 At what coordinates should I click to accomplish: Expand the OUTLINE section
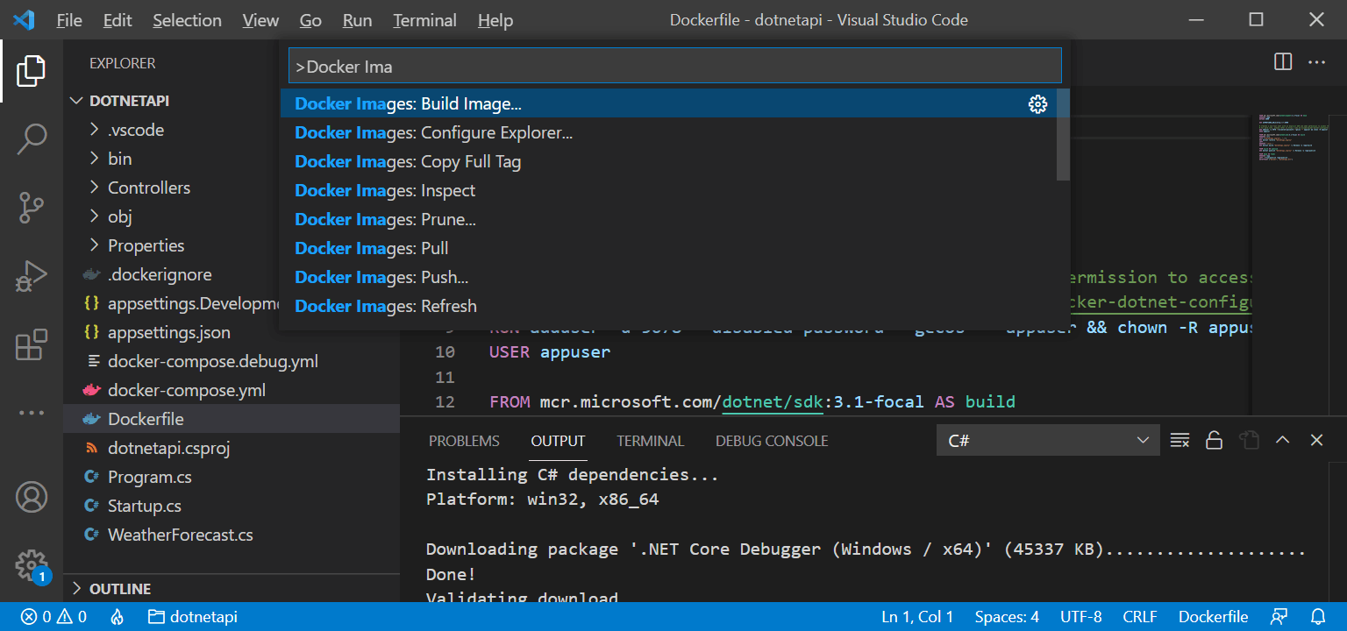120,589
